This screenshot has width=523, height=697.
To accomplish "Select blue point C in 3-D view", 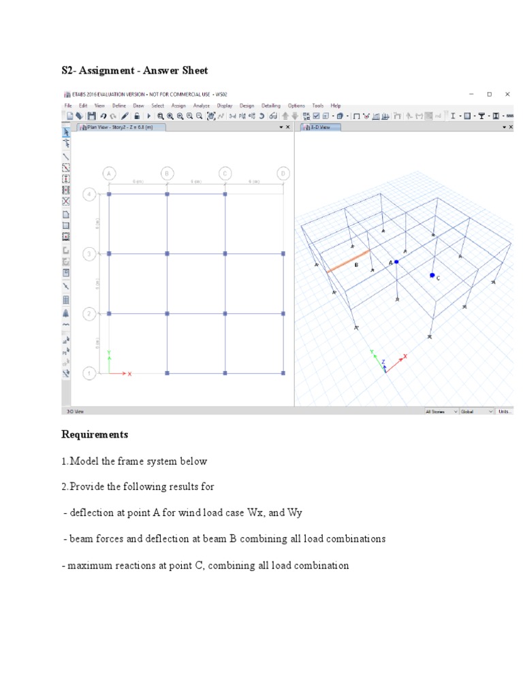I will 432,276.
